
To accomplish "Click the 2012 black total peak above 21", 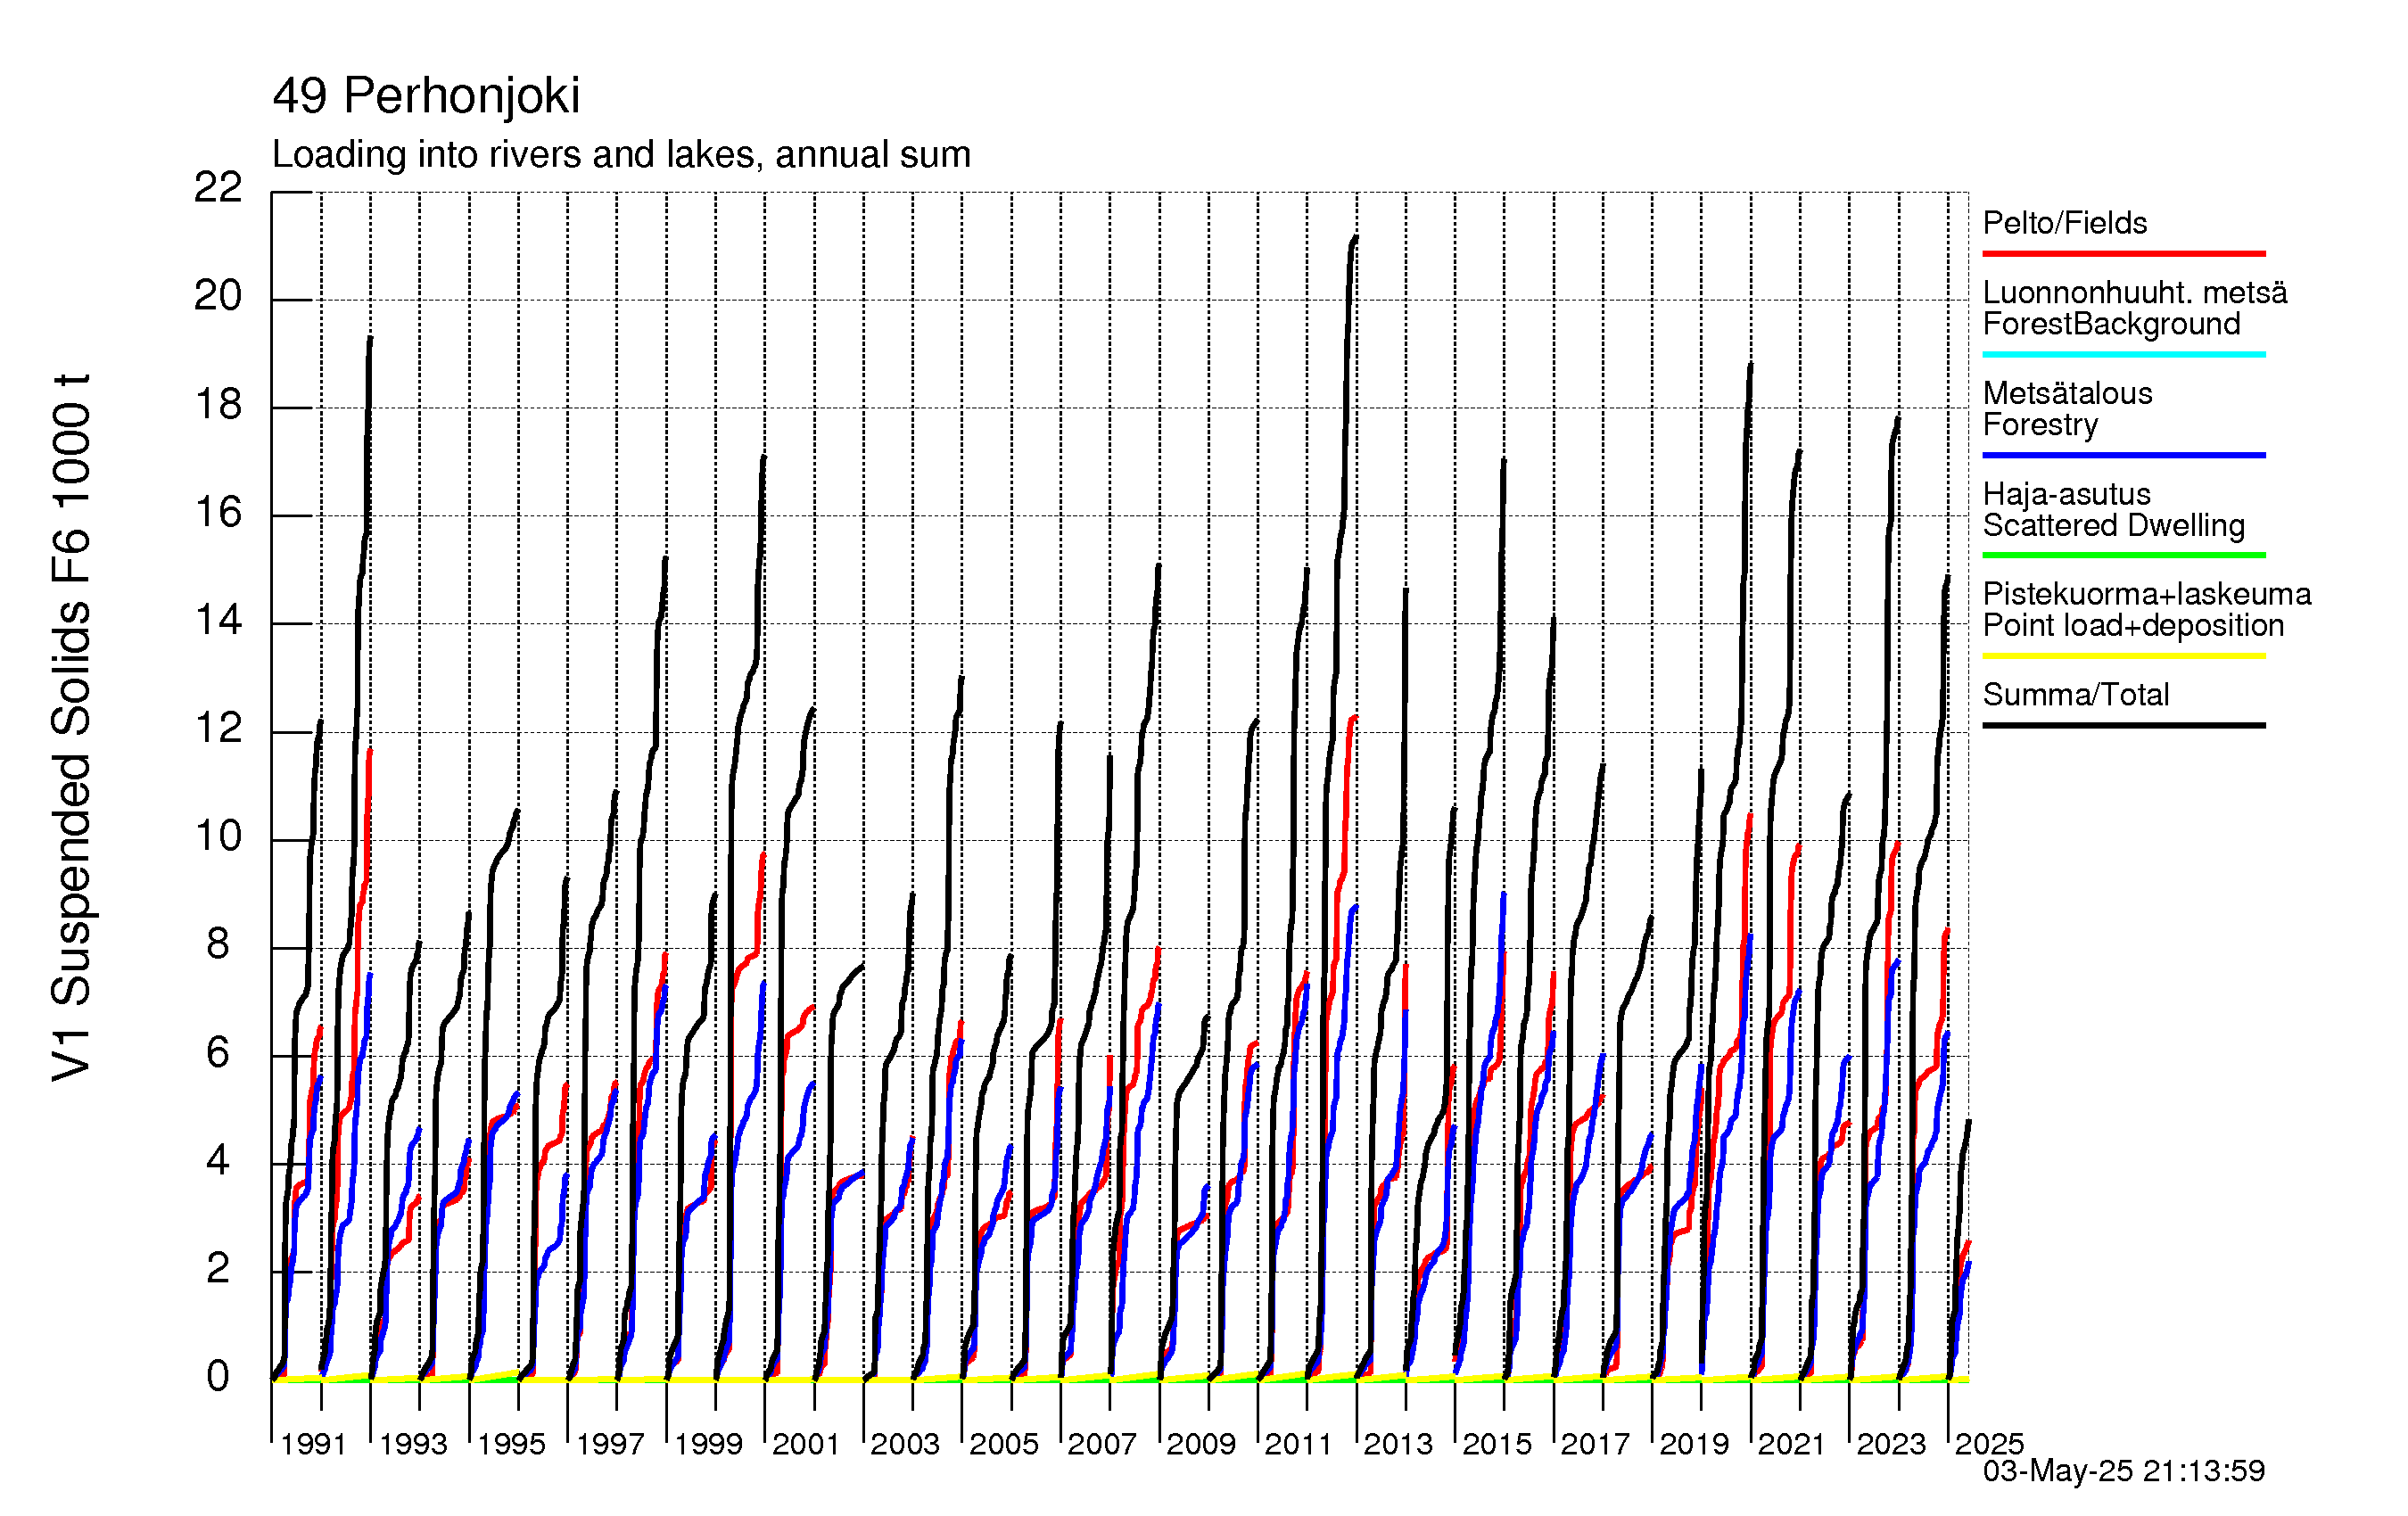I will [x=1355, y=240].
